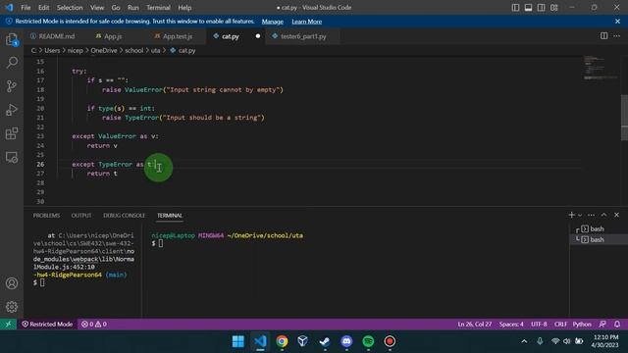Close the terminal panel
Image resolution: width=628 pixels, height=353 pixels.
pyautogui.click(x=617, y=215)
